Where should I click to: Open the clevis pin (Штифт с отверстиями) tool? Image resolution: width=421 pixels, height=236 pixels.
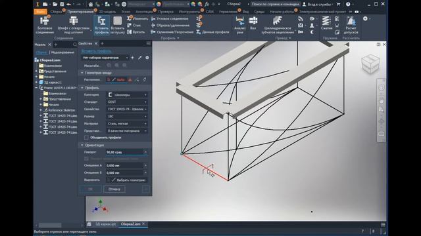pyautogui.click(x=74, y=25)
